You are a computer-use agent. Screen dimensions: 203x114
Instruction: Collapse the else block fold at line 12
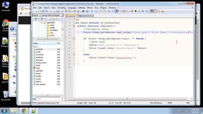point(74,54)
